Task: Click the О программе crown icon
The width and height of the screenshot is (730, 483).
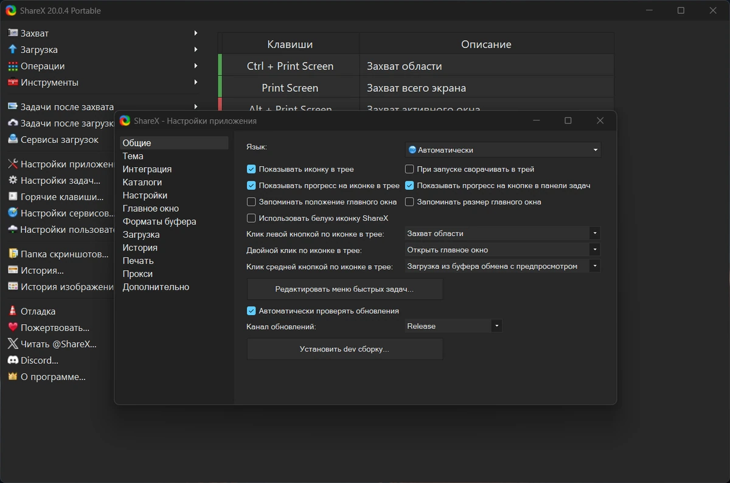Action: tap(13, 377)
